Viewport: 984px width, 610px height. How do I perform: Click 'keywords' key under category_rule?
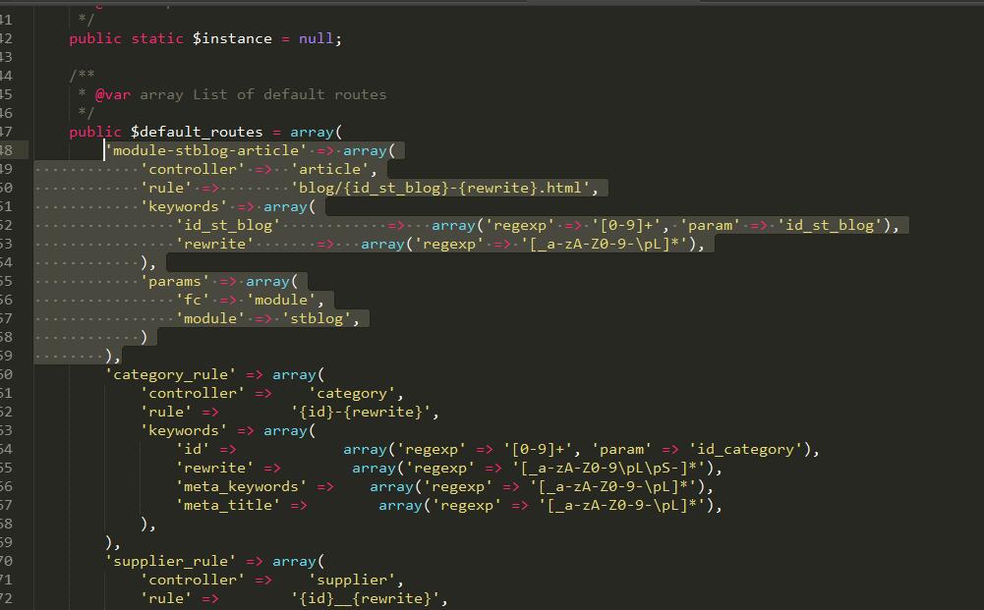point(184,431)
